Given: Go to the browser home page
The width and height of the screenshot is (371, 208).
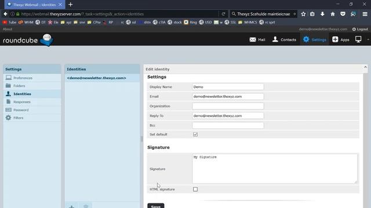Looking at the screenshot, I should 332,14.
